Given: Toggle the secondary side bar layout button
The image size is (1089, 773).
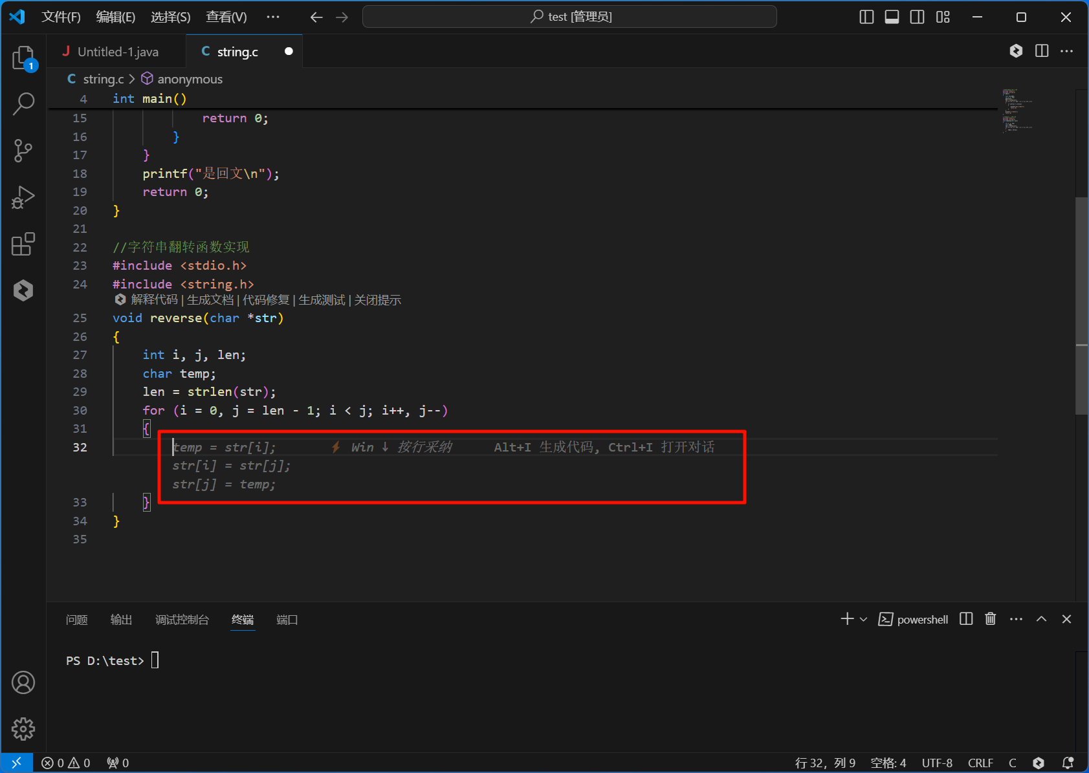Looking at the screenshot, I should tap(917, 17).
